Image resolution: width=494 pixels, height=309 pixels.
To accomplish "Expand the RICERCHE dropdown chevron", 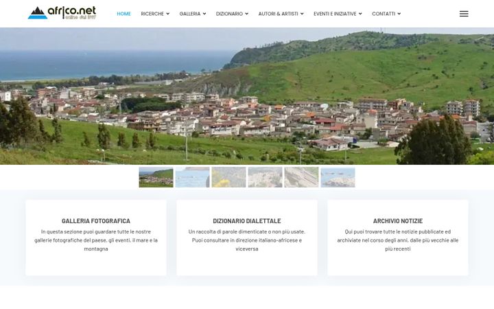I will click(167, 14).
